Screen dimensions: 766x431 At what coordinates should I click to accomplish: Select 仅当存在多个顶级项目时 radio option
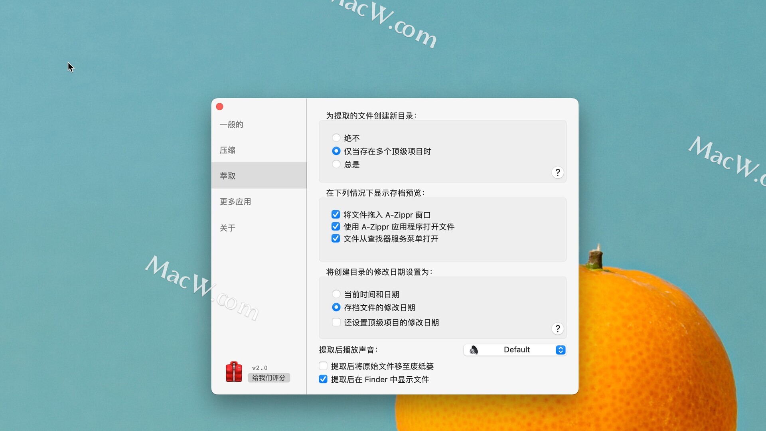tap(336, 151)
